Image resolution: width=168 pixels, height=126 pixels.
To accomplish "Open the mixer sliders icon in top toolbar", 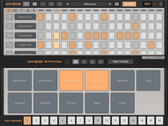I will click(43, 4).
